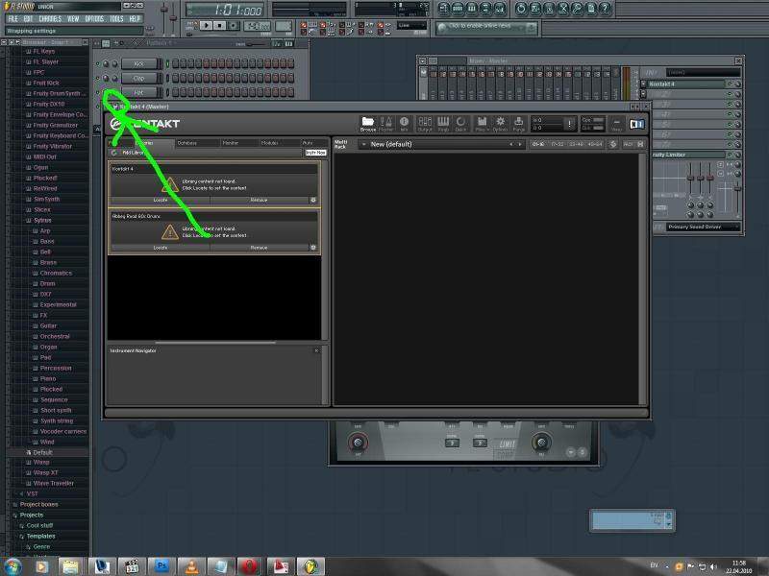The height and width of the screenshot is (576, 769).
Task: Select the 17-32 rack page in Kontakt
Action: (557, 145)
